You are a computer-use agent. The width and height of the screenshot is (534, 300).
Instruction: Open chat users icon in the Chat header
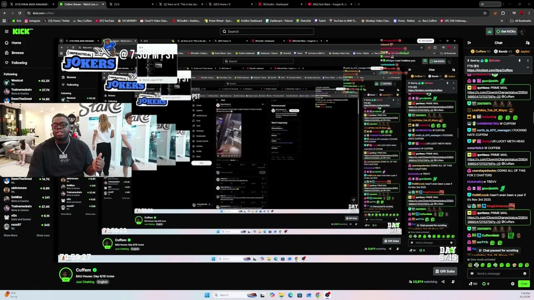pyautogui.click(x=528, y=42)
